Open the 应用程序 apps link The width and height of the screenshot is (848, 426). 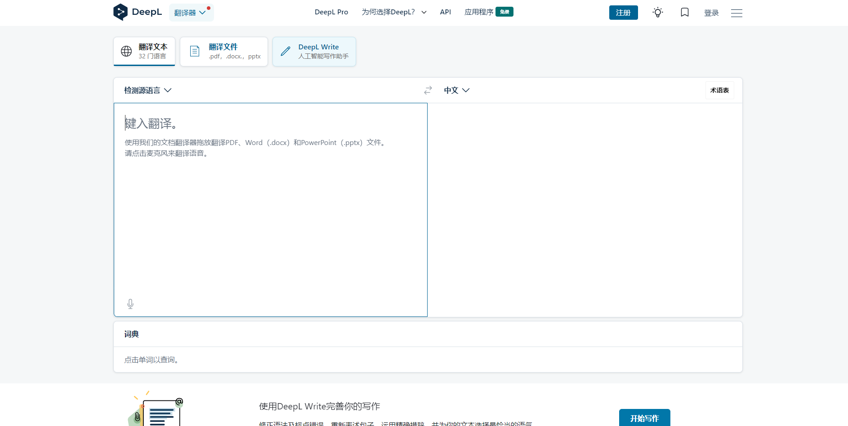tap(479, 12)
